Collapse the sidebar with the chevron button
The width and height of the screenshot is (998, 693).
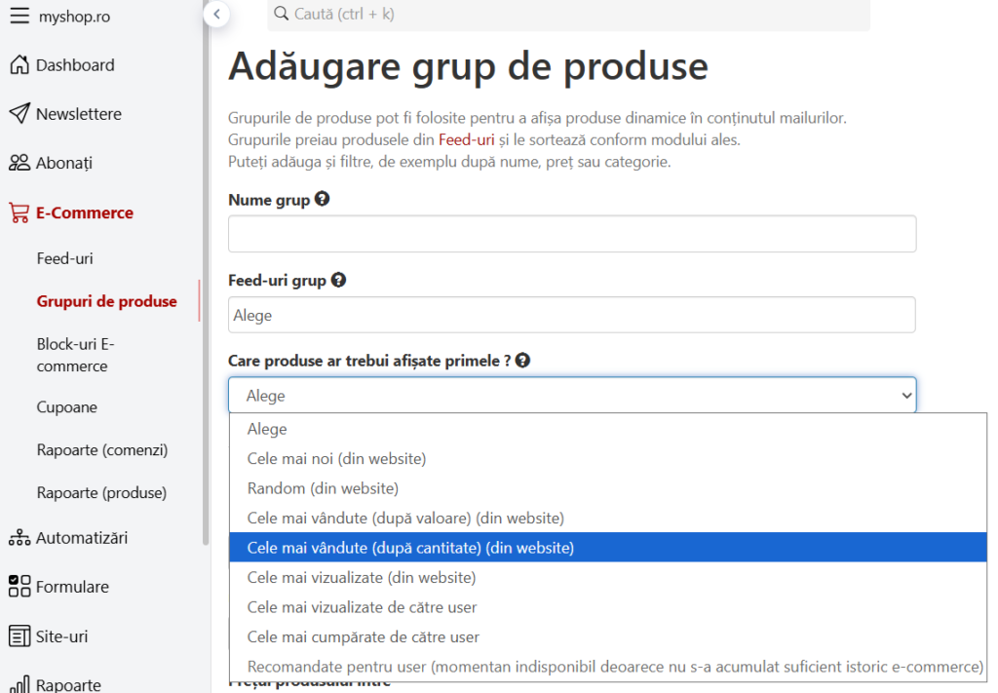pos(216,15)
